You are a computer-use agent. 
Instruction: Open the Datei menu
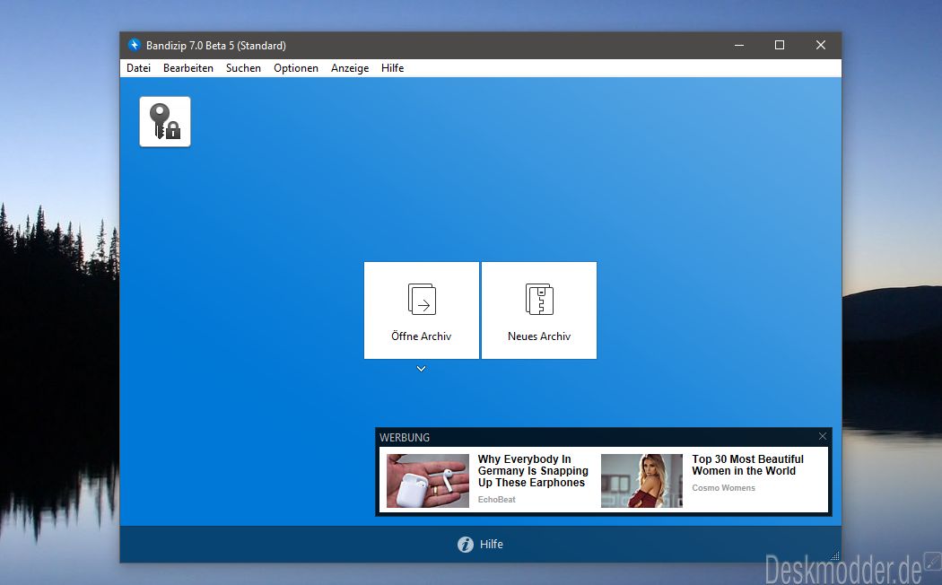click(x=139, y=68)
